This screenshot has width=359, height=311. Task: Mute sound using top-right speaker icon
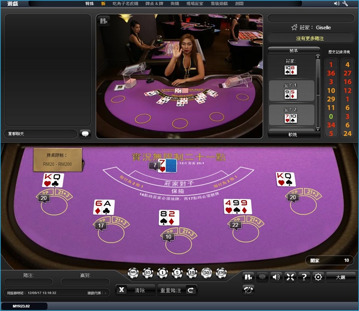337,4
